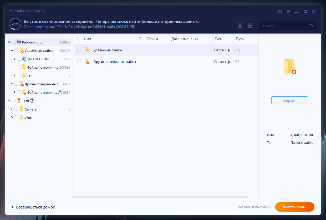Click Выбрано: 0 файл (0 KB) status text
The height and width of the screenshot is (220, 326).
coord(254,207)
